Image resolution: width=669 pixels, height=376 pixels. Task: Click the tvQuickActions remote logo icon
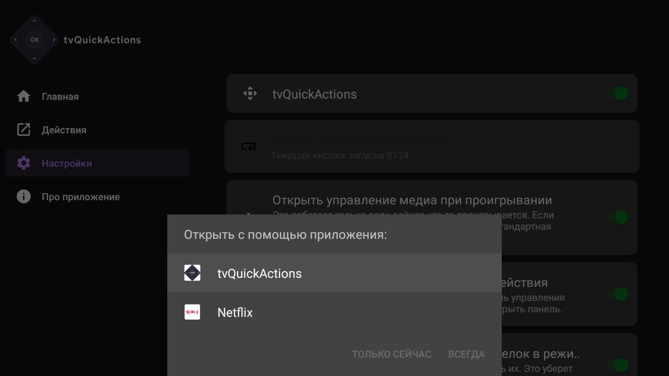(x=34, y=40)
